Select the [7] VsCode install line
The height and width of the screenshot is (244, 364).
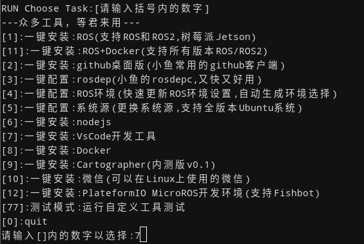pos(79,136)
